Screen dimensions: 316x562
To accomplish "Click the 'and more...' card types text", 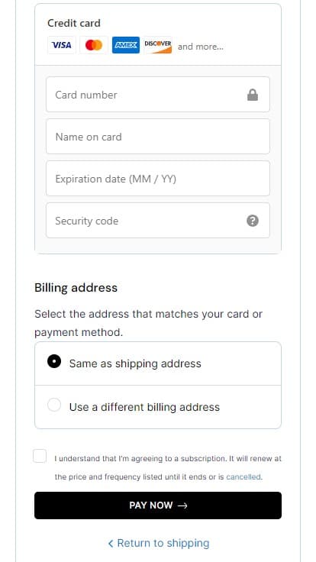I will [x=201, y=47].
